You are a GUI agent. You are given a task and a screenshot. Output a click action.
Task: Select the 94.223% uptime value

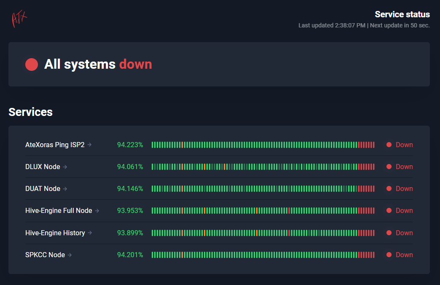coord(130,145)
